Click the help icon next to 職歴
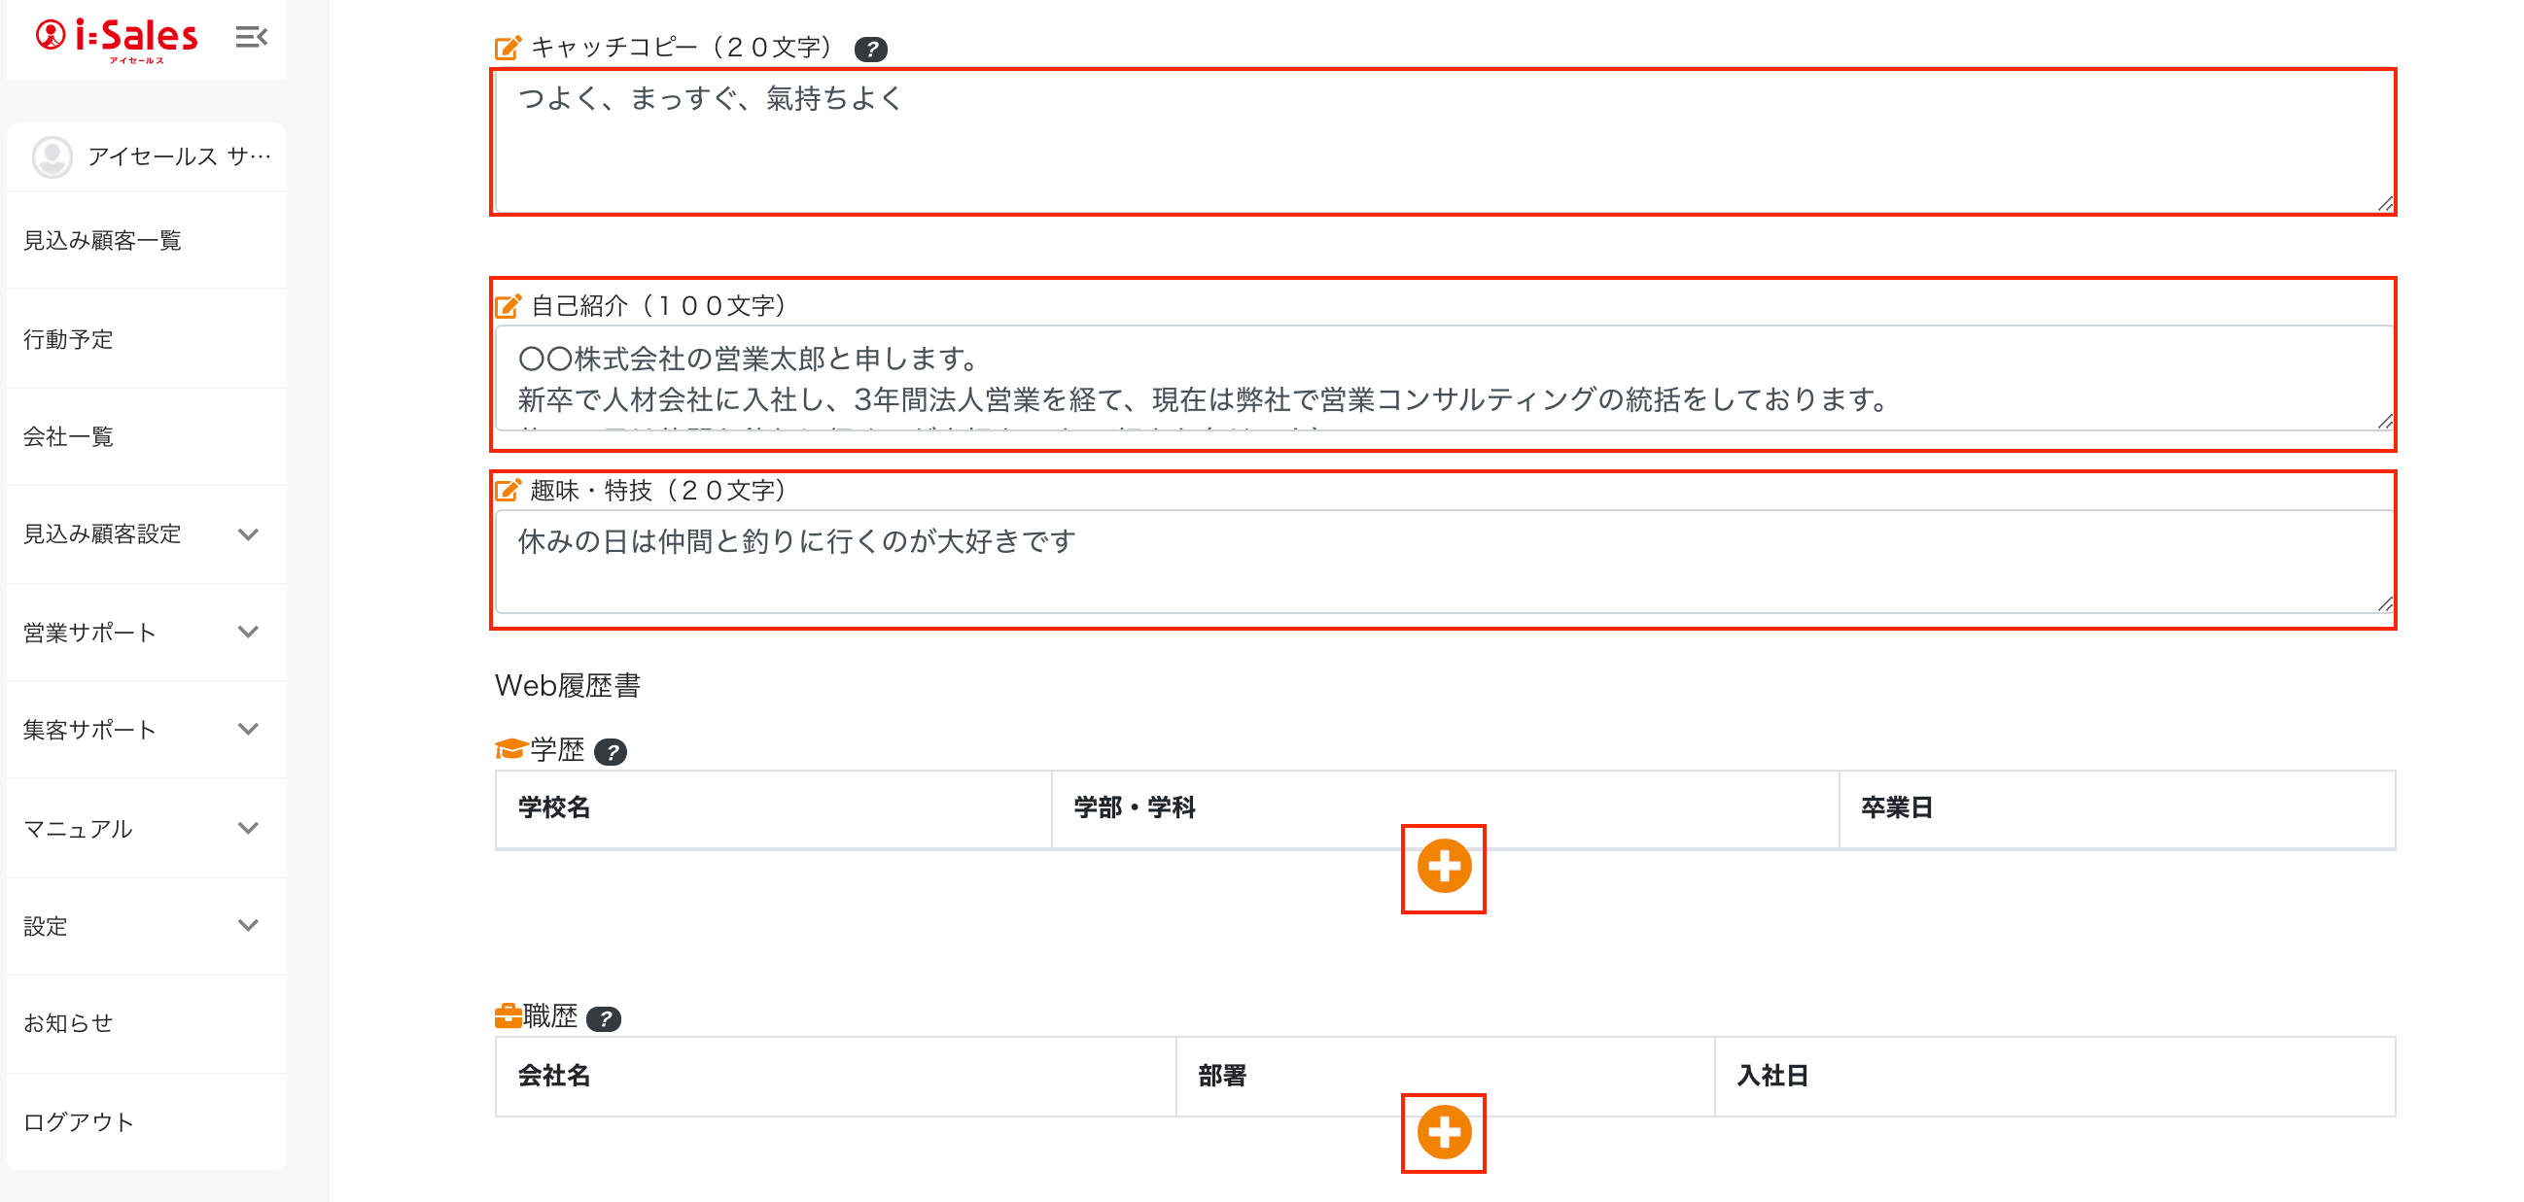Screen dimensions: 2524x1202 [x=604, y=1018]
